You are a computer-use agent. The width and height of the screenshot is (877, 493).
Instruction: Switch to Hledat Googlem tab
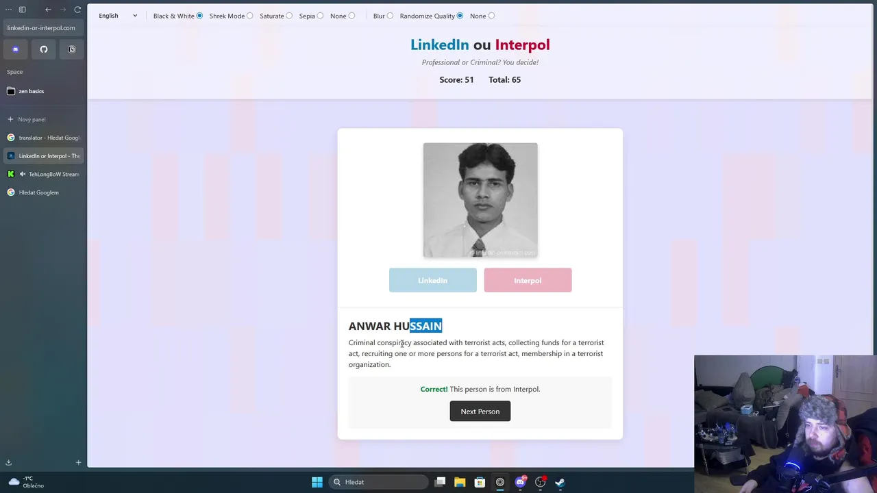coord(44,192)
